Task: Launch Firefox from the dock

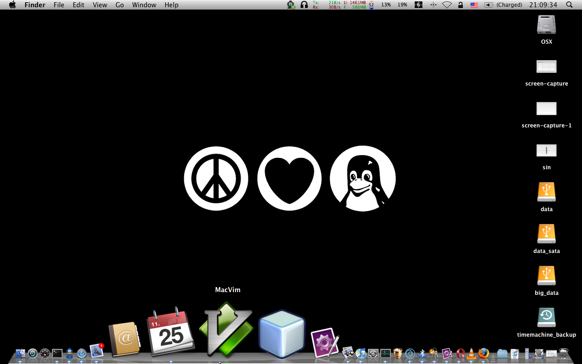Action: (484, 353)
